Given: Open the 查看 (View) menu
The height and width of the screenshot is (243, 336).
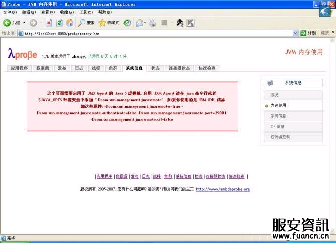Looking at the screenshot, I should (48, 12).
